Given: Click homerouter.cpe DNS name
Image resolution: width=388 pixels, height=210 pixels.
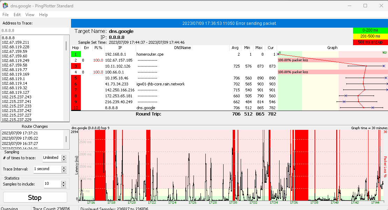Looking at the screenshot, I should click(150, 54).
